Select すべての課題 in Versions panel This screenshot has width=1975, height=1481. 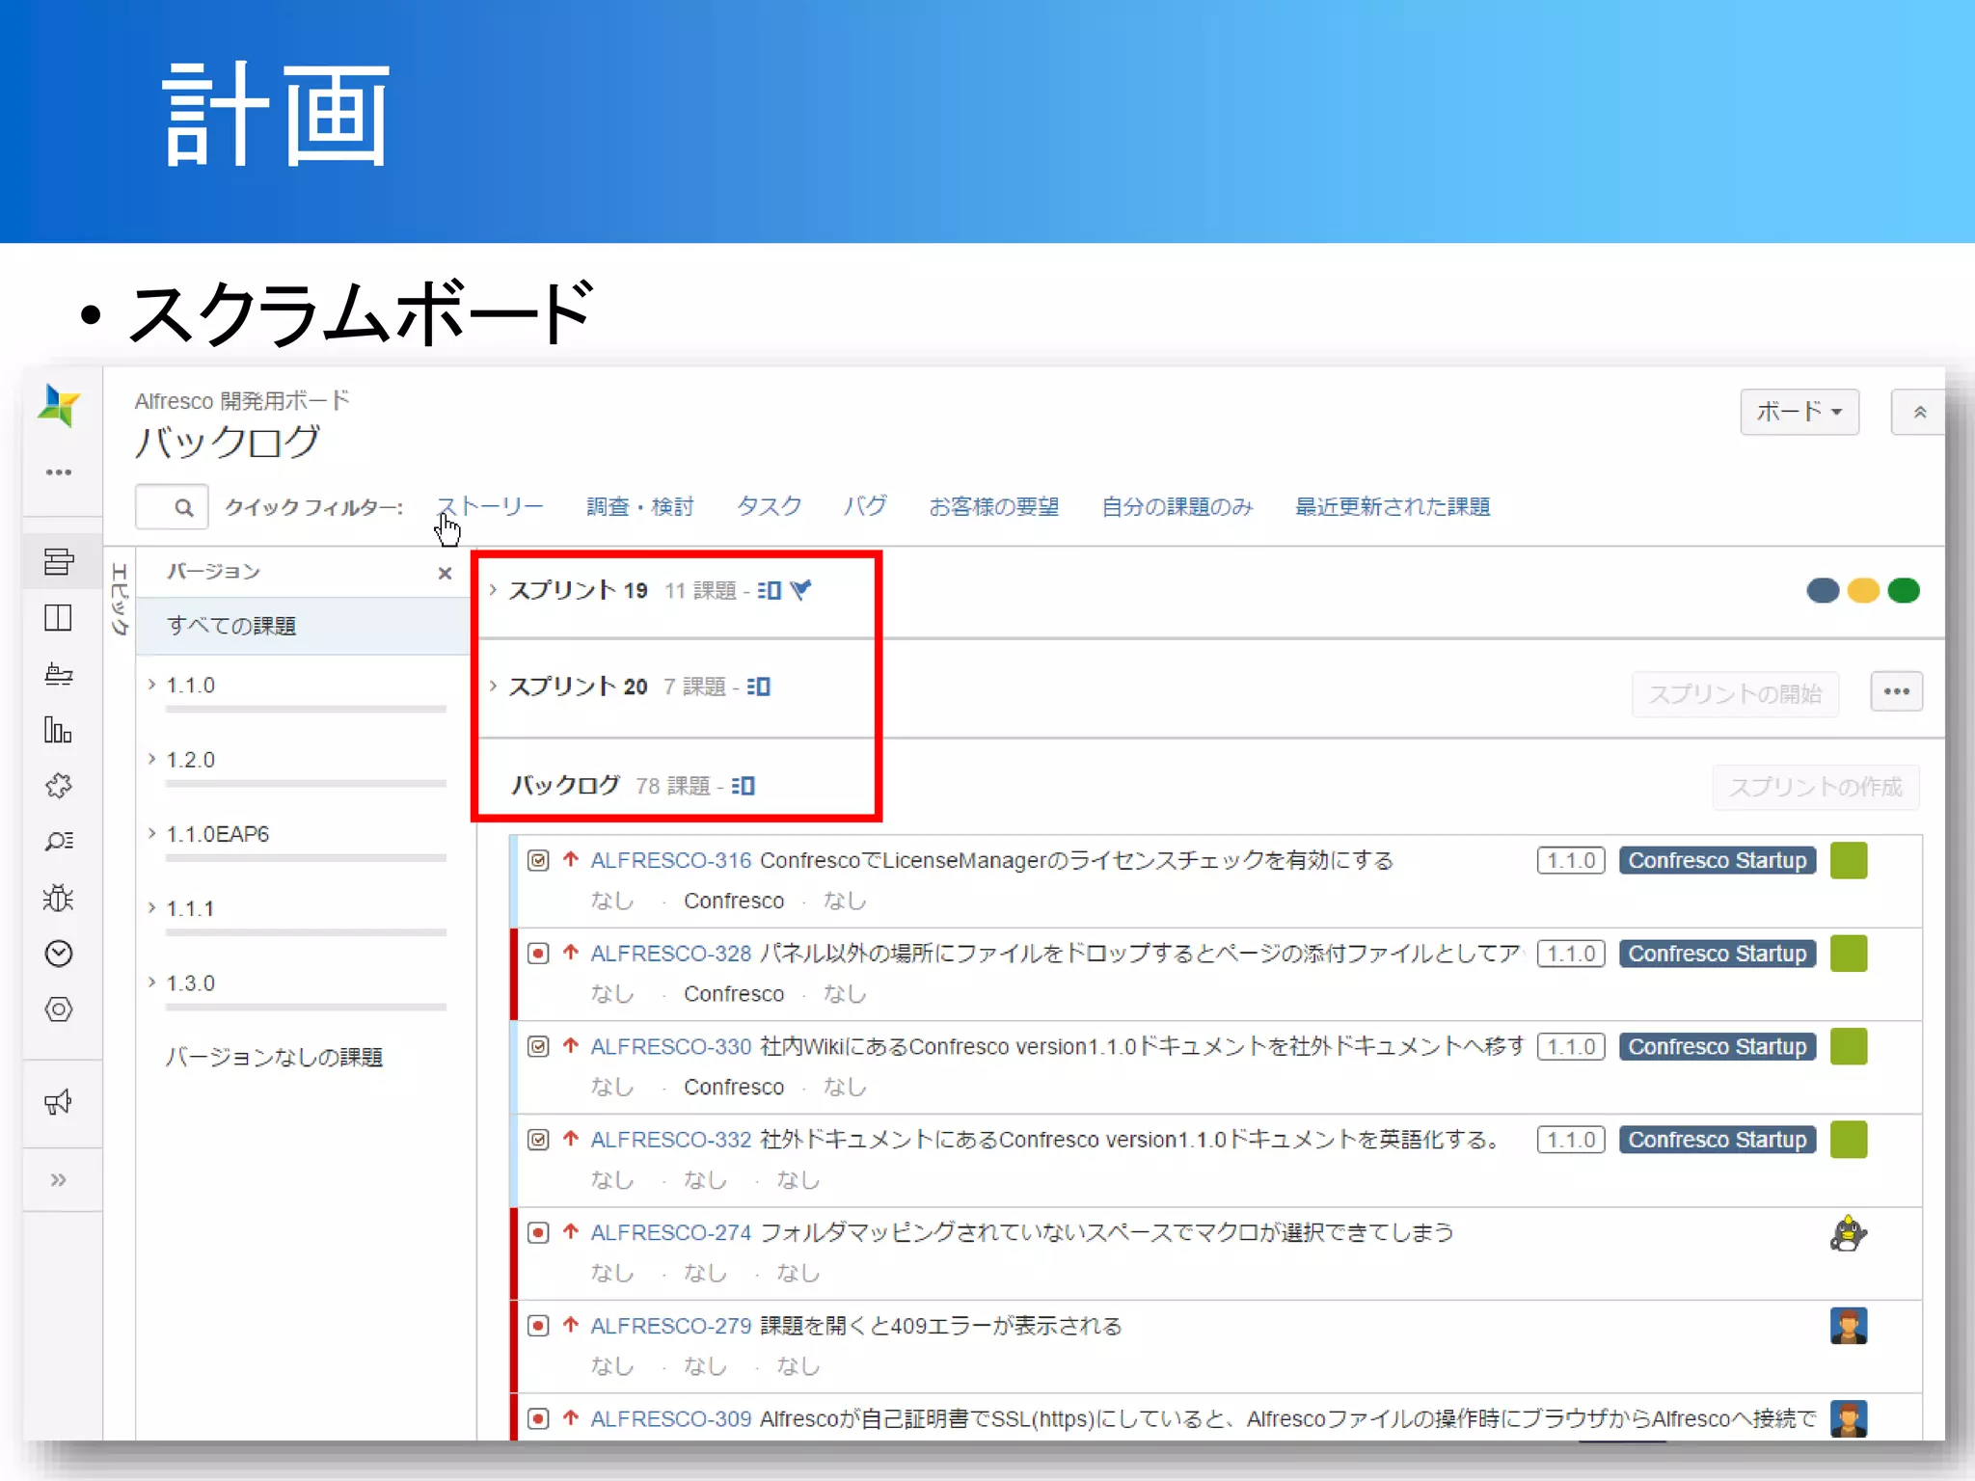(303, 626)
